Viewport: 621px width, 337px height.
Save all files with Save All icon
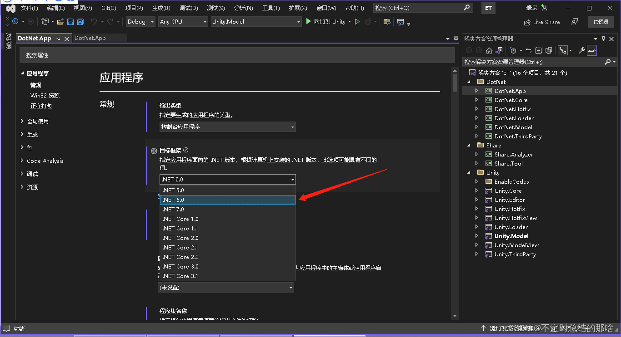tap(80, 21)
